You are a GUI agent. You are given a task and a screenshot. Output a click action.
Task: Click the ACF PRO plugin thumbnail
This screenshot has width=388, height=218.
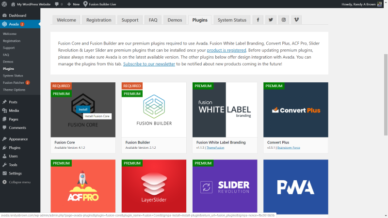tap(83, 186)
